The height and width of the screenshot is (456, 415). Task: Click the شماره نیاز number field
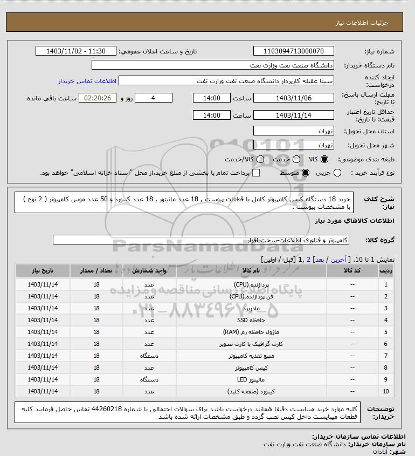click(293, 51)
